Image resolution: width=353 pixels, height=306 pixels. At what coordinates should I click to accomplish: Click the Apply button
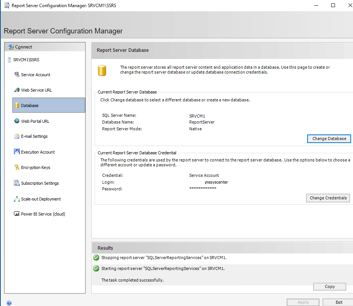[303, 302]
